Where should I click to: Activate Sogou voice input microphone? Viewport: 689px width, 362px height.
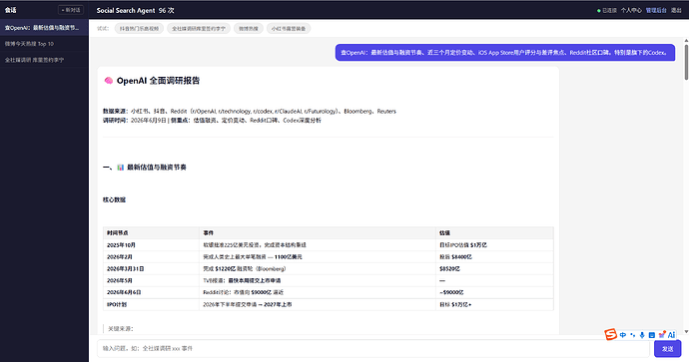(642, 335)
